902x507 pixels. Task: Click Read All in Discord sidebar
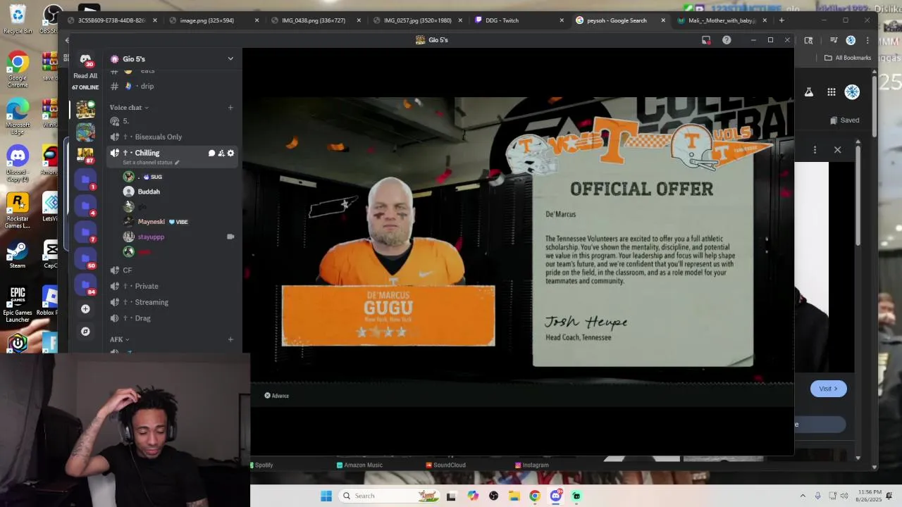coord(85,76)
